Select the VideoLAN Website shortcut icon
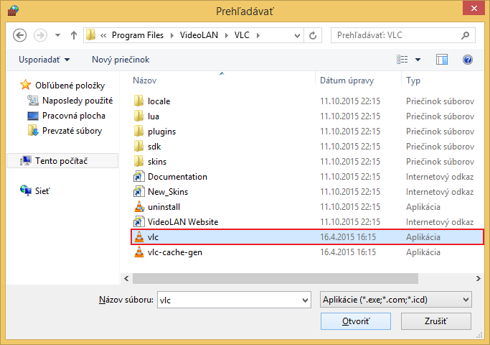This screenshot has height=345, width=490. coord(138,221)
